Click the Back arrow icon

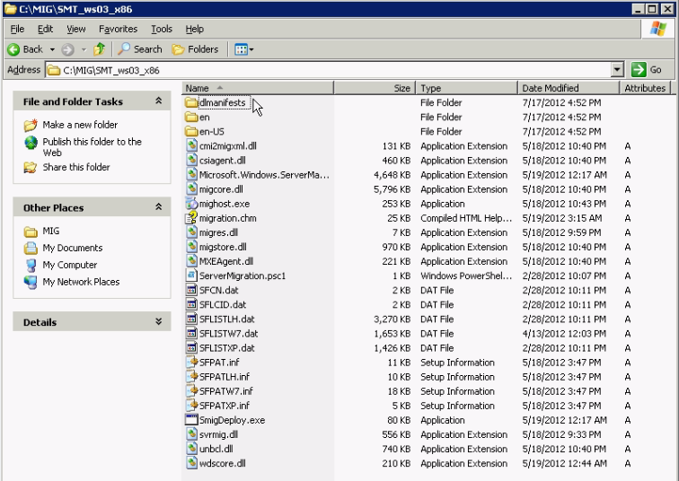click(x=13, y=49)
